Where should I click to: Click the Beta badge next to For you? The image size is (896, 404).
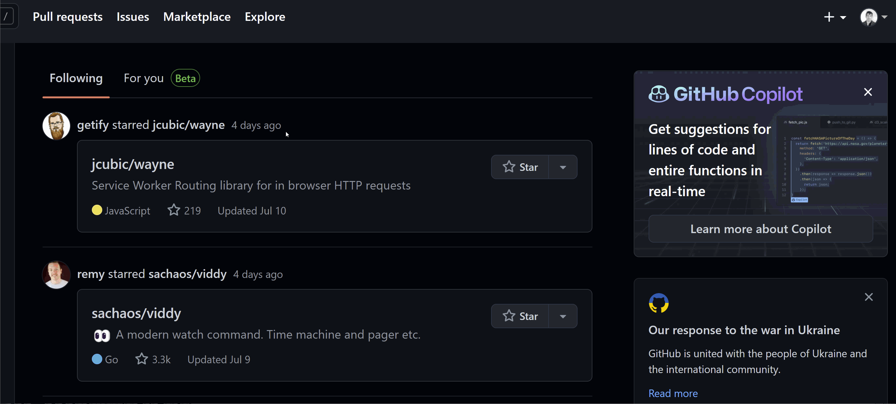[x=185, y=78]
